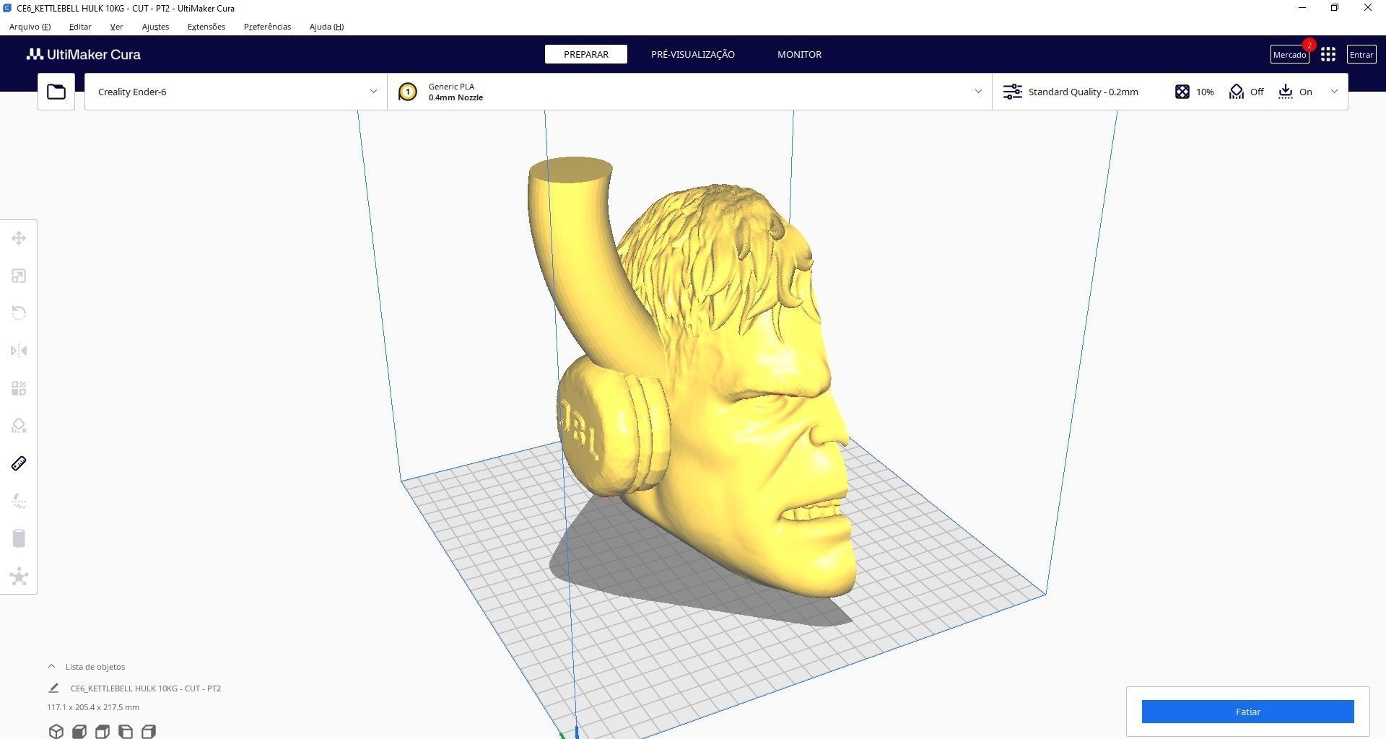Image resolution: width=1386 pixels, height=739 pixels.
Task: Open the Ver menu
Action: click(116, 27)
